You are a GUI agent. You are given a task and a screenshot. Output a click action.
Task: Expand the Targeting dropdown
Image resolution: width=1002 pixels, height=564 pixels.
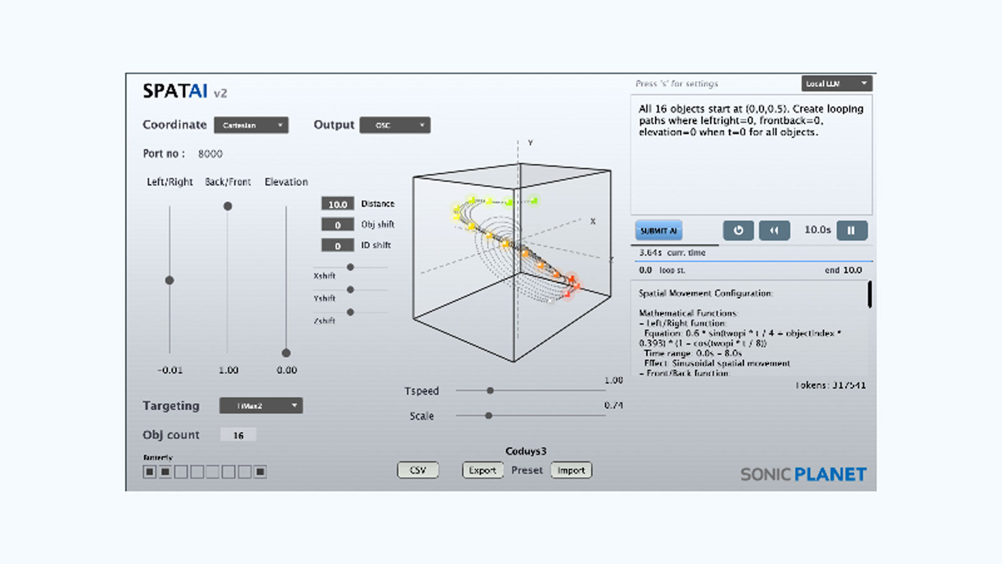(261, 405)
